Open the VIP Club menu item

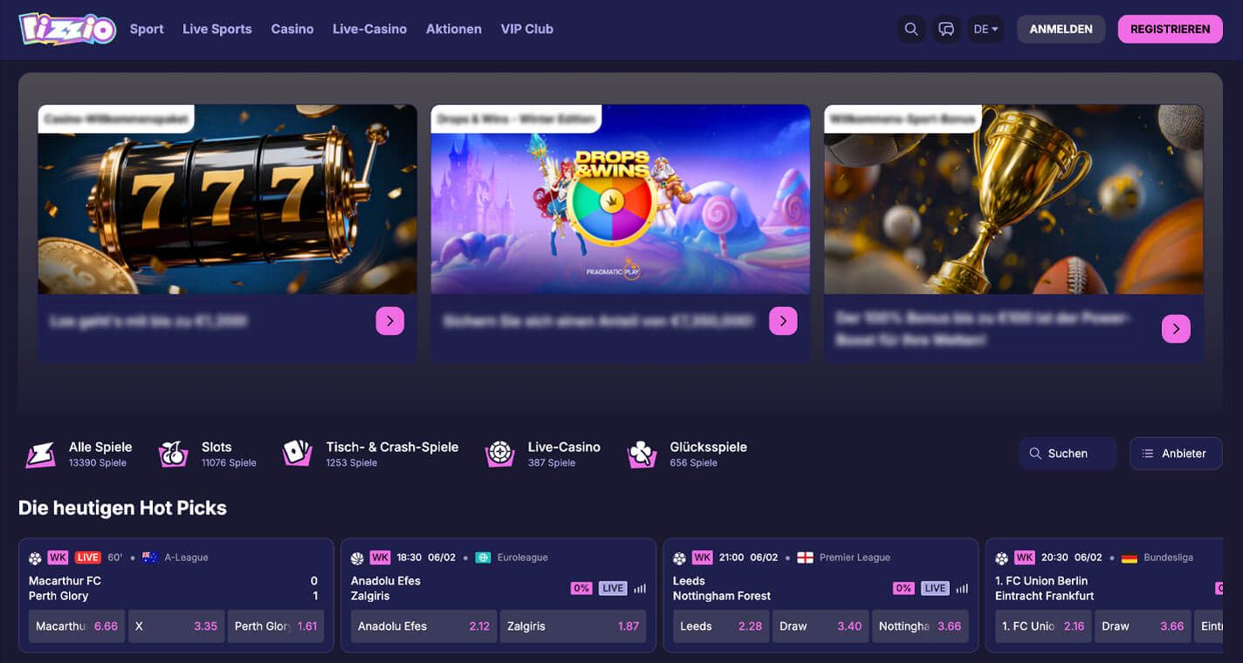coord(526,29)
